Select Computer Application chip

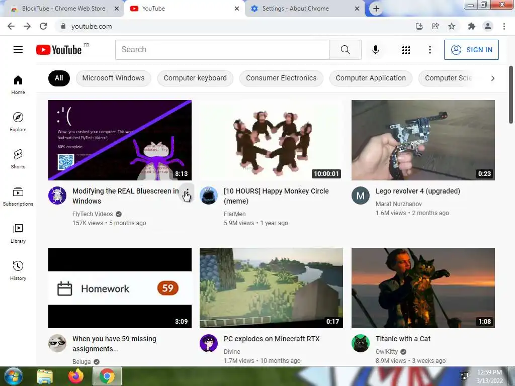coord(371,78)
